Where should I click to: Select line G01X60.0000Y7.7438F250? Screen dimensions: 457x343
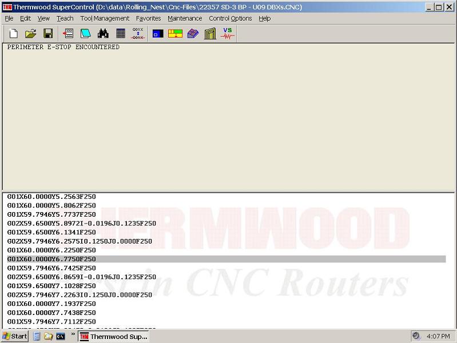(x=51, y=313)
